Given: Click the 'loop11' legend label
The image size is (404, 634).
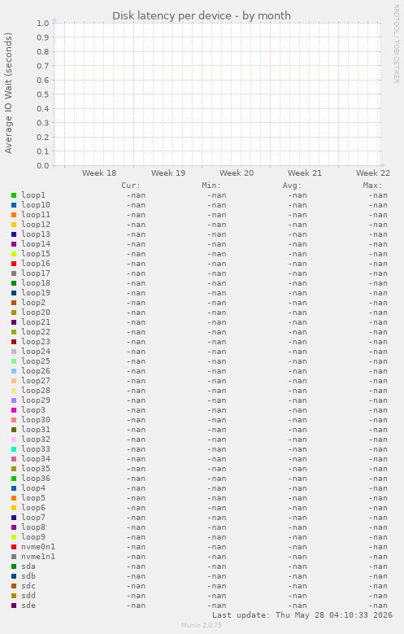Looking at the screenshot, I should [36, 215].
